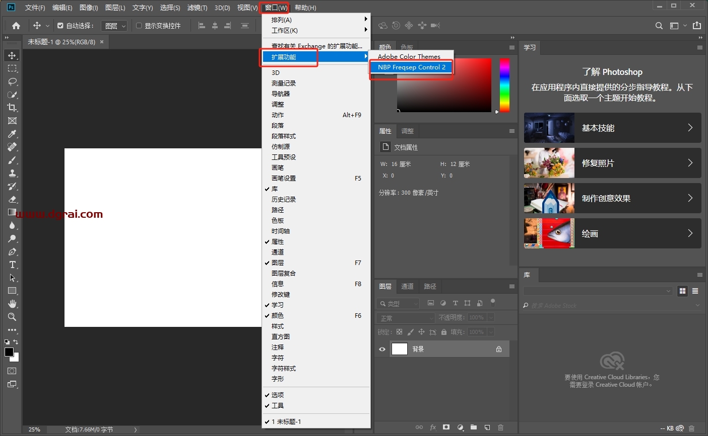This screenshot has height=436, width=708.
Task: Uncheck 属性 in the Window menu
Action: [x=316, y=242]
